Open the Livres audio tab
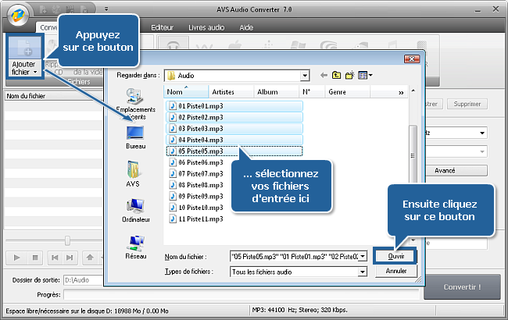Screen dimensions: 508x320 [x=206, y=27]
